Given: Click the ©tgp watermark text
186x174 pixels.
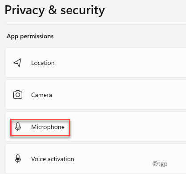Looking at the screenshot, I should [x=160, y=164].
